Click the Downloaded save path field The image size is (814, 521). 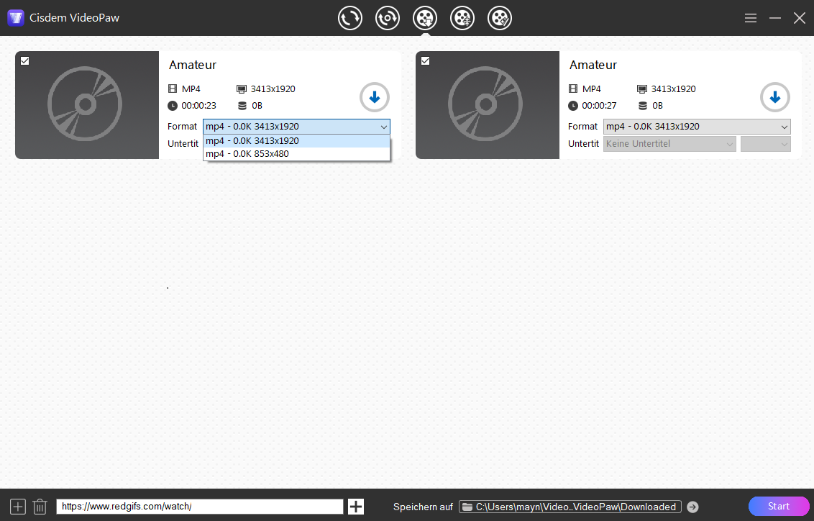point(570,507)
